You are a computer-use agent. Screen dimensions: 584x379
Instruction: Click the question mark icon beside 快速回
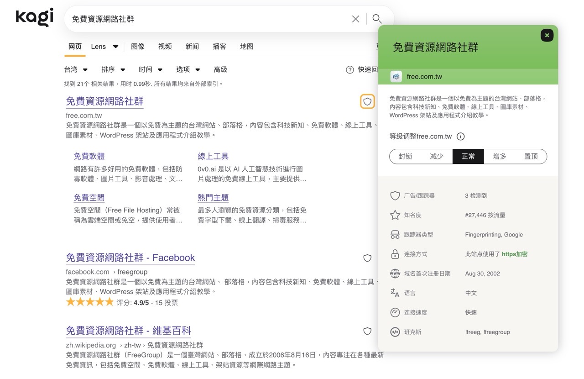coord(350,70)
